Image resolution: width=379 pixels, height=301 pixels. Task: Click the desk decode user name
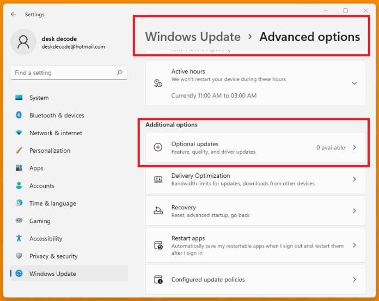[59, 39]
